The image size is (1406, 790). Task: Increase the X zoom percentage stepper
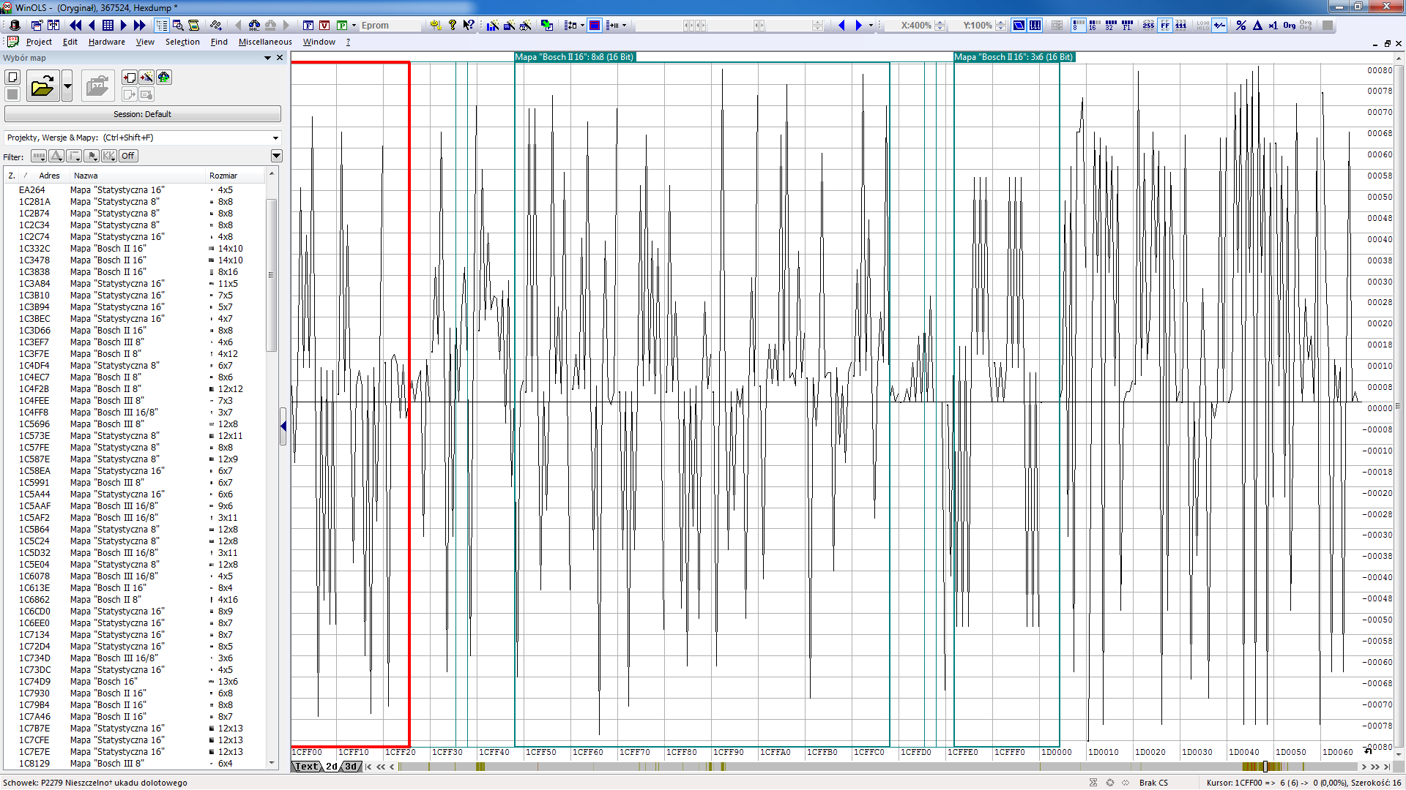(x=940, y=22)
